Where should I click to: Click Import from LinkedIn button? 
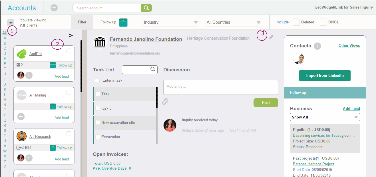pos(325,76)
